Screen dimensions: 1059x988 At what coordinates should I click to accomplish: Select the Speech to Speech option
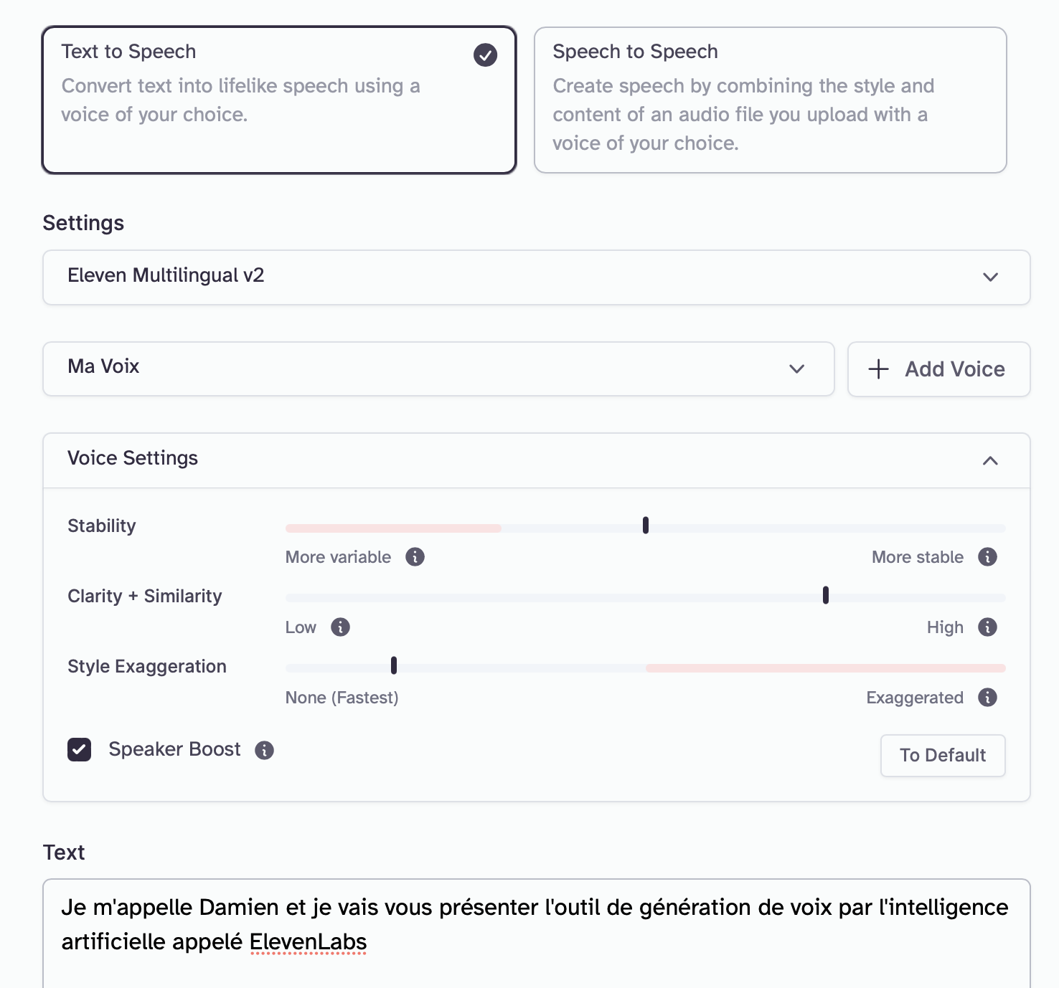[770, 100]
